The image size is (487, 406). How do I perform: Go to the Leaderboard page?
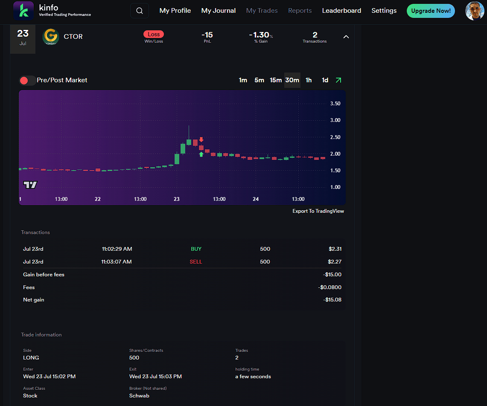(341, 11)
